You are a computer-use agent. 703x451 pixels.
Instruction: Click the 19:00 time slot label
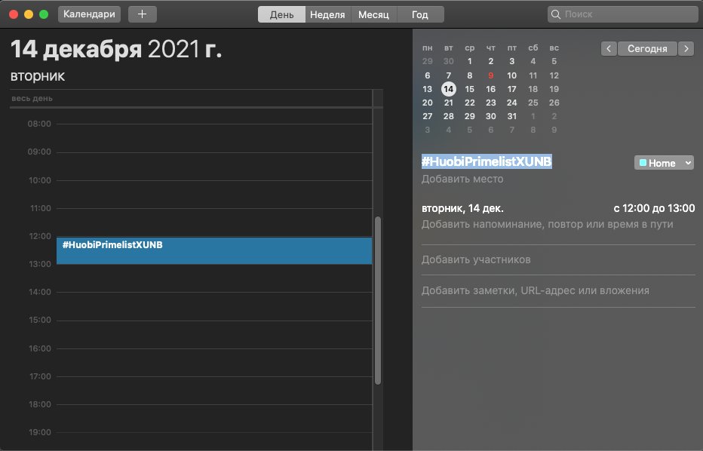[39, 432]
